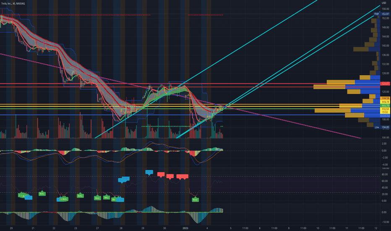Click the 132.00 price axis value
Viewport: 391px width, 231px height.
pos(385,64)
